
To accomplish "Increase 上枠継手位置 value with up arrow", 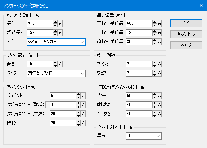I will pos(154,31).
